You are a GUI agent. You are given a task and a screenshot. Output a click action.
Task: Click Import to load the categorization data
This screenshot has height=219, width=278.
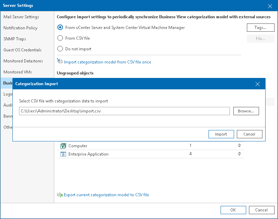[x=221, y=134]
